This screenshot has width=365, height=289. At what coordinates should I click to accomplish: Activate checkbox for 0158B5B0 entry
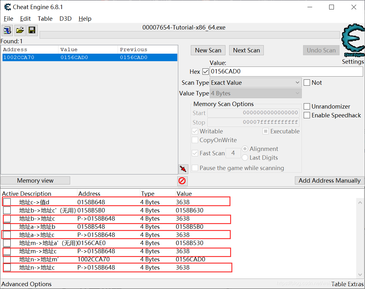[7, 210]
